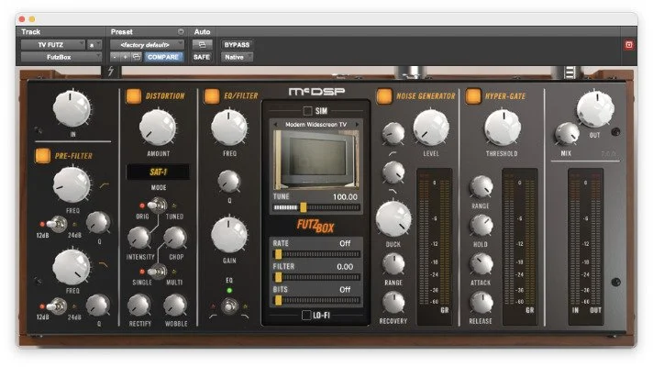
Task: Click the preset librarian copy icon
Action: tap(136, 57)
